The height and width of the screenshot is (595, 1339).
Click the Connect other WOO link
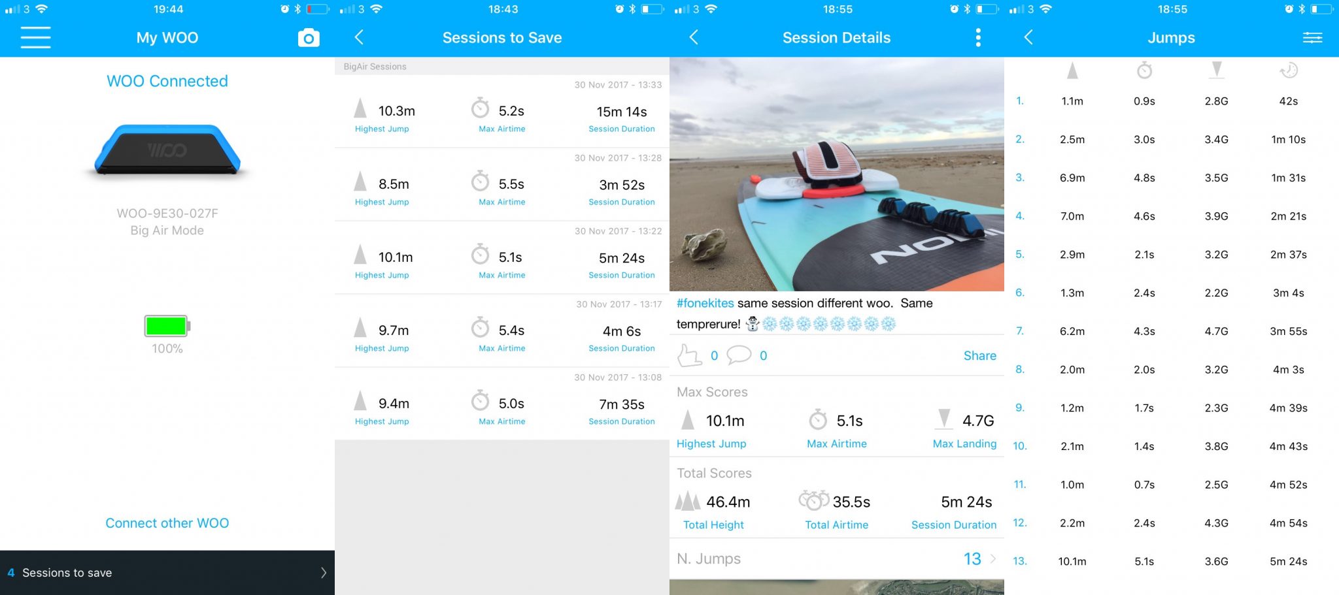[x=167, y=523]
